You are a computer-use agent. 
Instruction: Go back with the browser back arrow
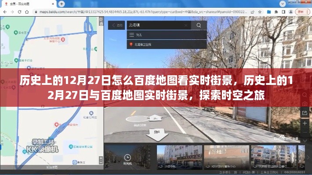click(5, 12)
